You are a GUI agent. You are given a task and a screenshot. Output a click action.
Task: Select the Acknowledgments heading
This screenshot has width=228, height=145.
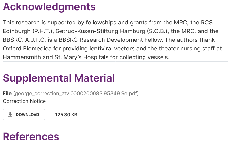tap(49, 7)
